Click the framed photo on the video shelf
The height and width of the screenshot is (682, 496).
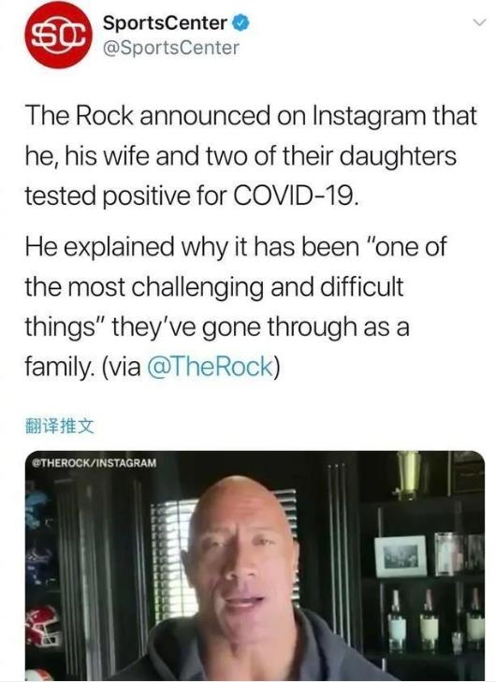coord(401,556)
